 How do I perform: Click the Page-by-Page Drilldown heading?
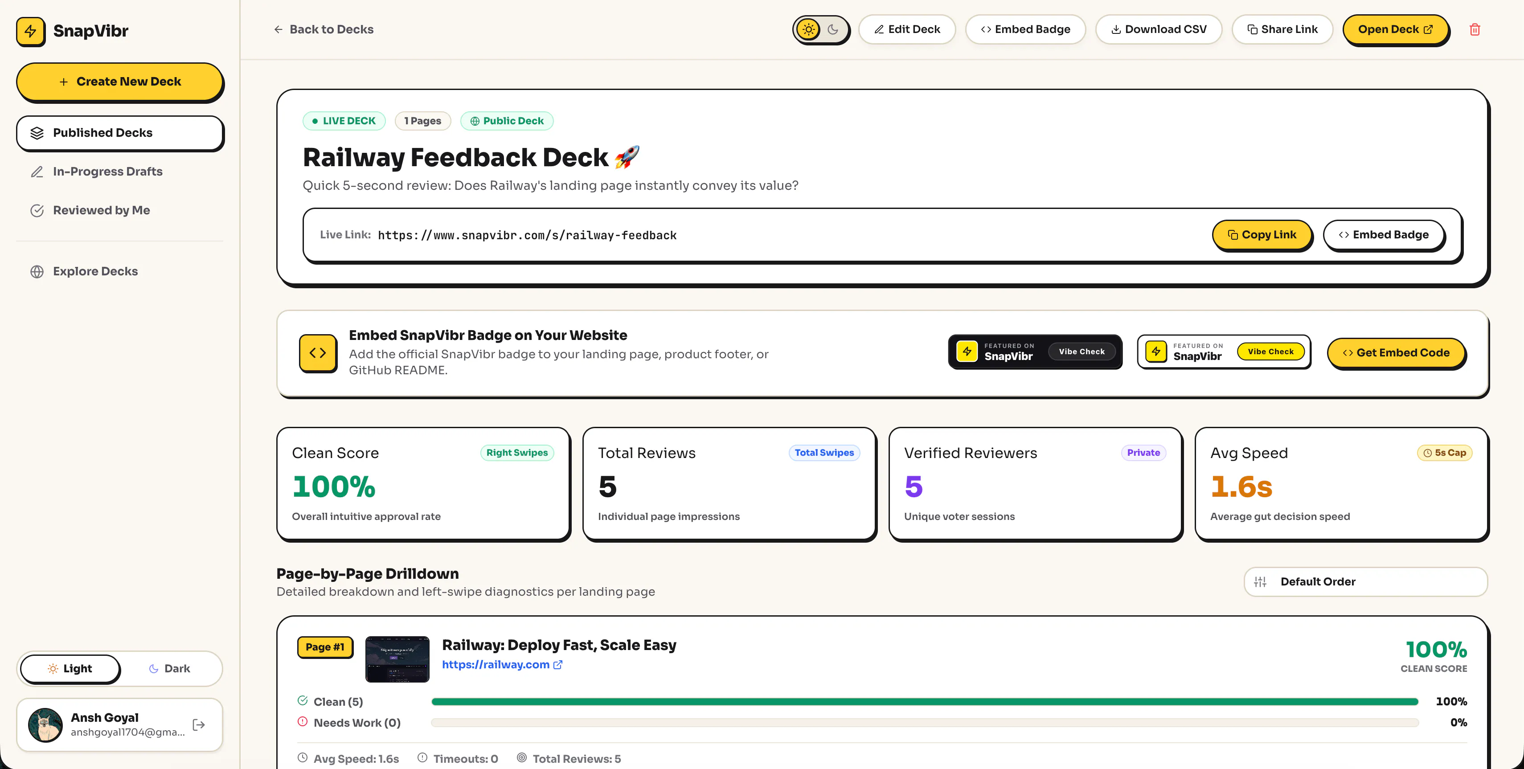tap(367, 574)
